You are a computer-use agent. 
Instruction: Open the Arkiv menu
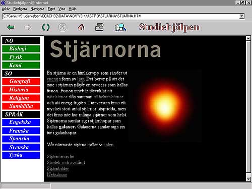point(6,9)
